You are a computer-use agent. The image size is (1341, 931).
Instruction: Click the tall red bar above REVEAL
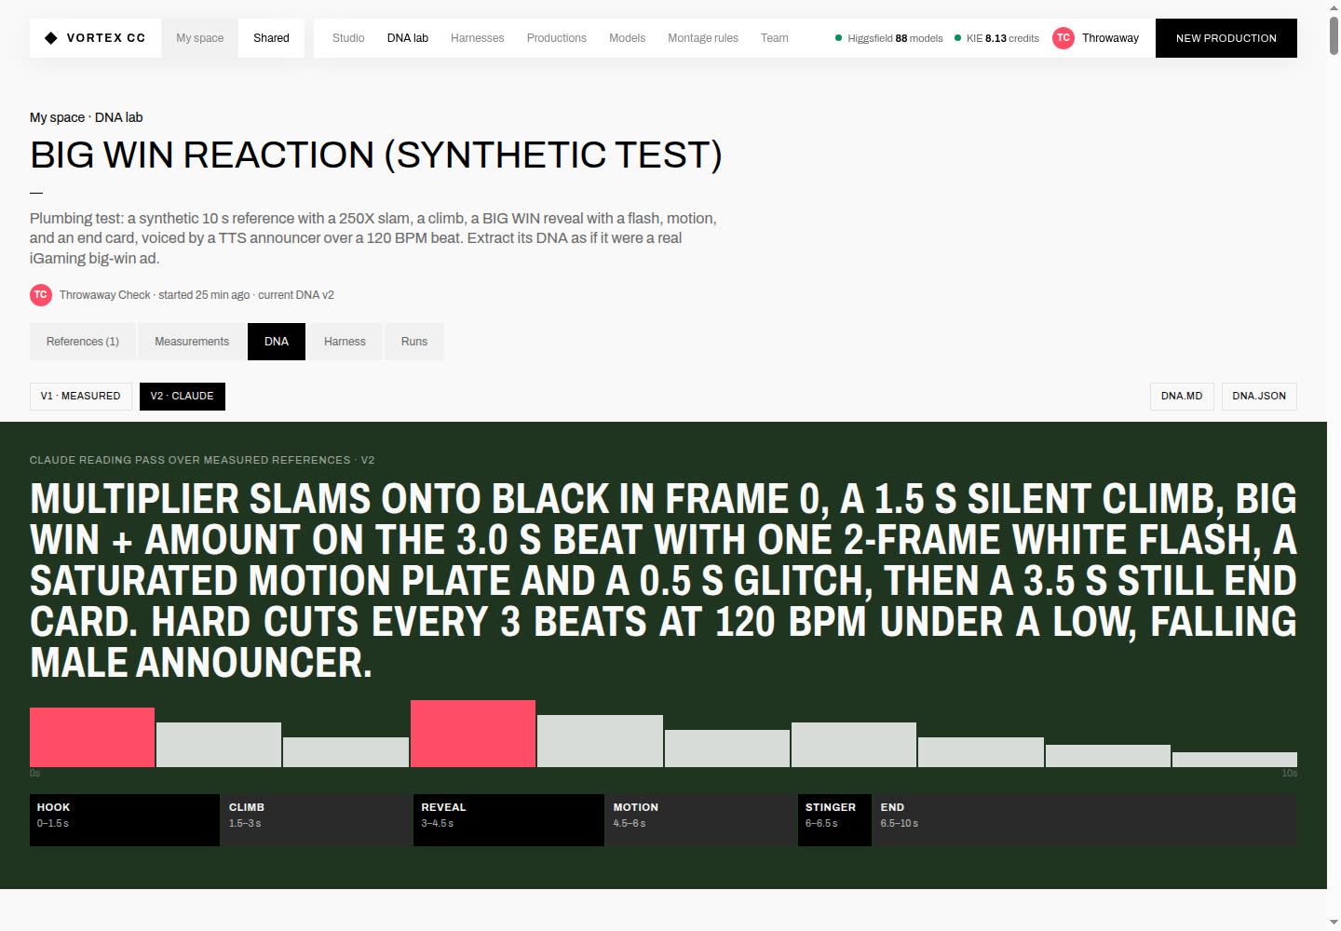pos(473,734)
